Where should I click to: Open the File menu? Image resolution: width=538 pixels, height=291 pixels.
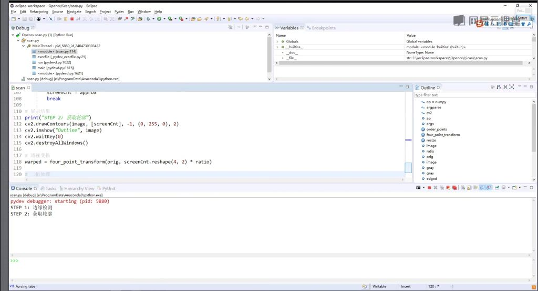(x=13, y=12)
